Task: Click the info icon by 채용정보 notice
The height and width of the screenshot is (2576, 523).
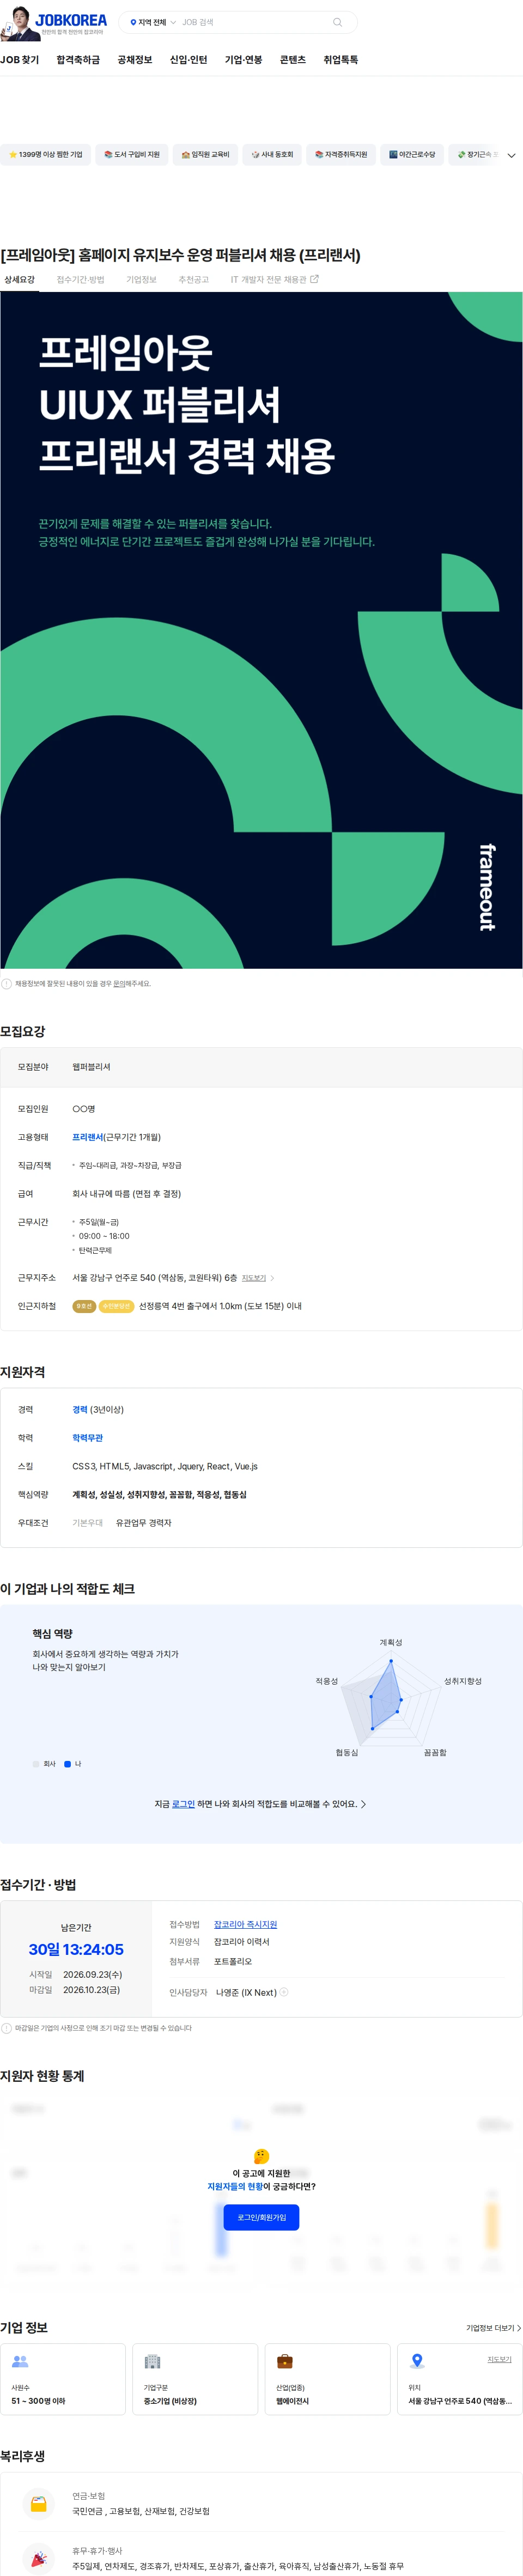Action: [6, 984]
